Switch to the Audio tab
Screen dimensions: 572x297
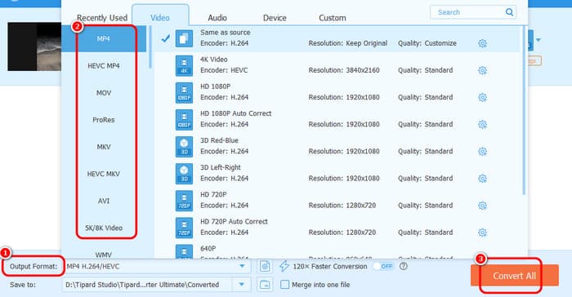pyautogui.click(x=217, y=17)
